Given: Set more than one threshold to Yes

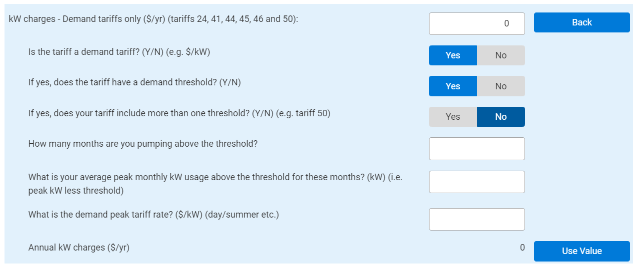Looking at the screenshot, I should coord(452,117).
